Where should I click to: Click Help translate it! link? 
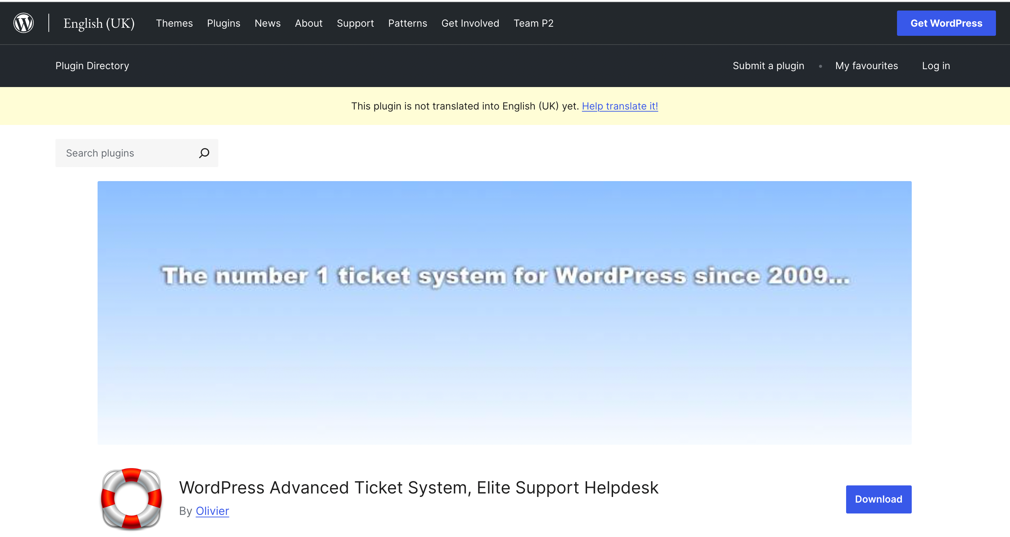619,106
